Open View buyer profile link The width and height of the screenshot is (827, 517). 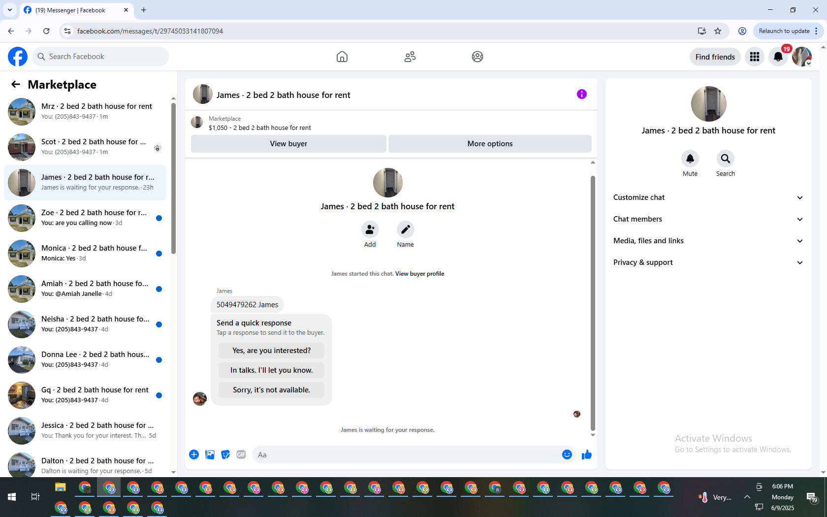pyautogui.click(x=419, y=274)
